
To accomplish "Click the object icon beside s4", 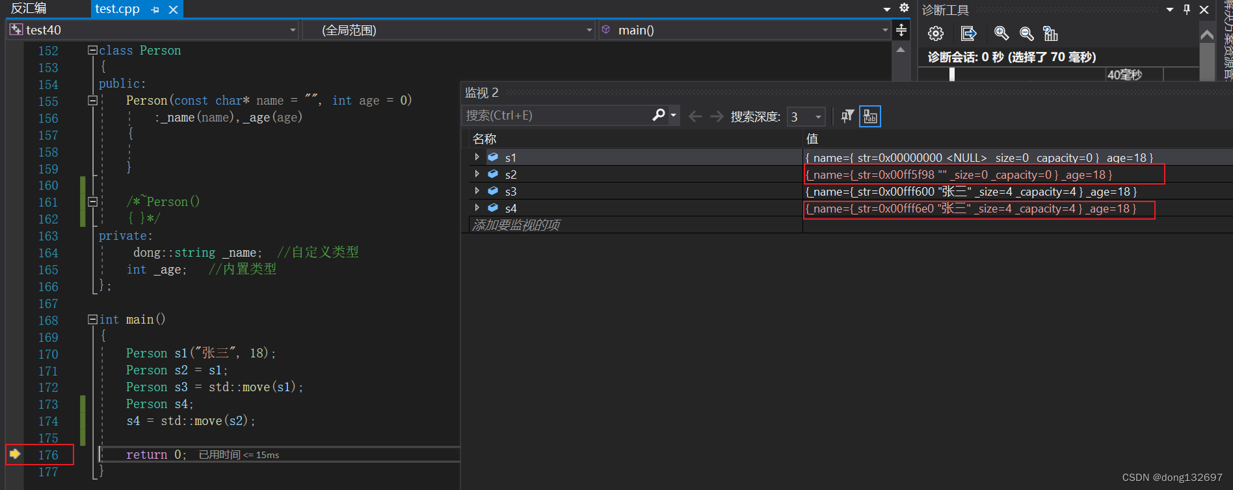I will click(x=493, y=208).
